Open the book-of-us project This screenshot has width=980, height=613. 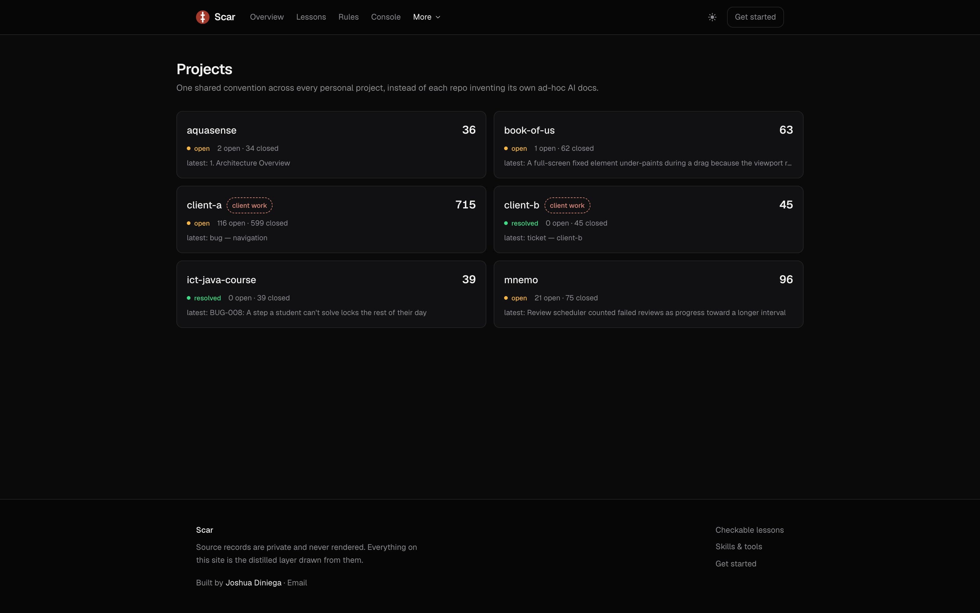(648, 145)
